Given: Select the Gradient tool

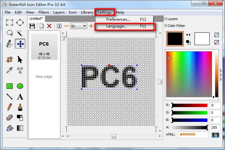Looking at the screenshot, I should (20, 128).
